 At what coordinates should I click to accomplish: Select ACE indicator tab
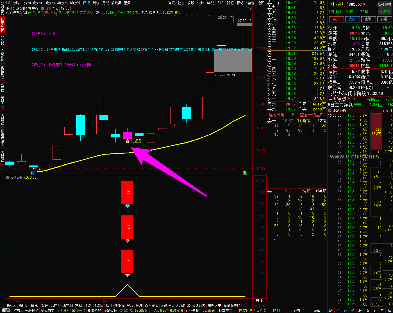click(130, 305)
